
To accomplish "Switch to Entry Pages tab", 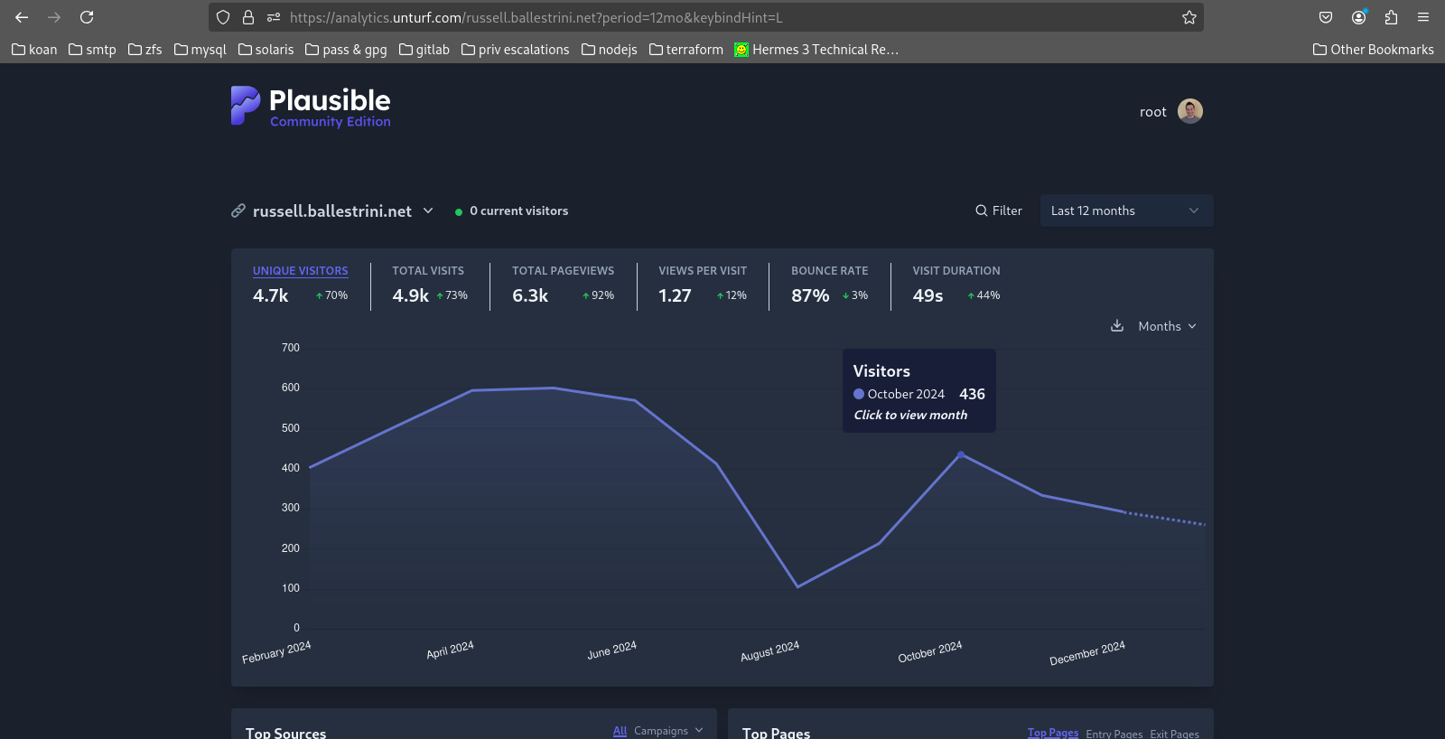I will tap(1114, 734).
